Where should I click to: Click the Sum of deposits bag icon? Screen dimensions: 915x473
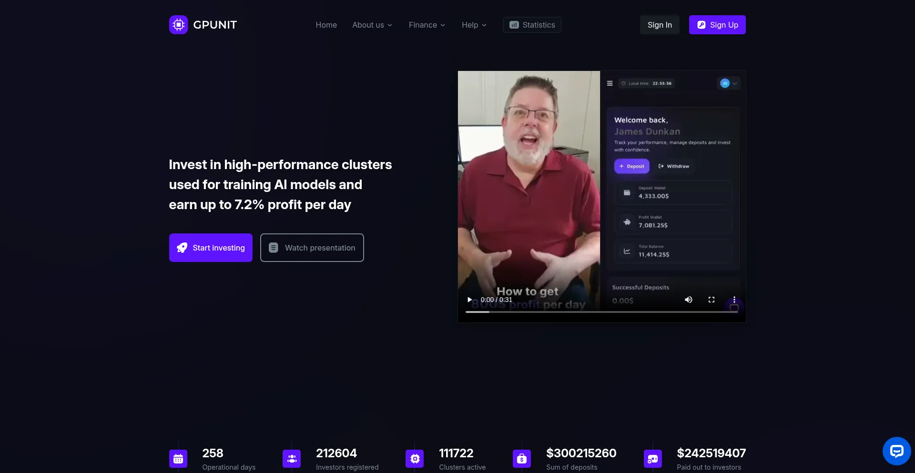click(x=522, y=459)
